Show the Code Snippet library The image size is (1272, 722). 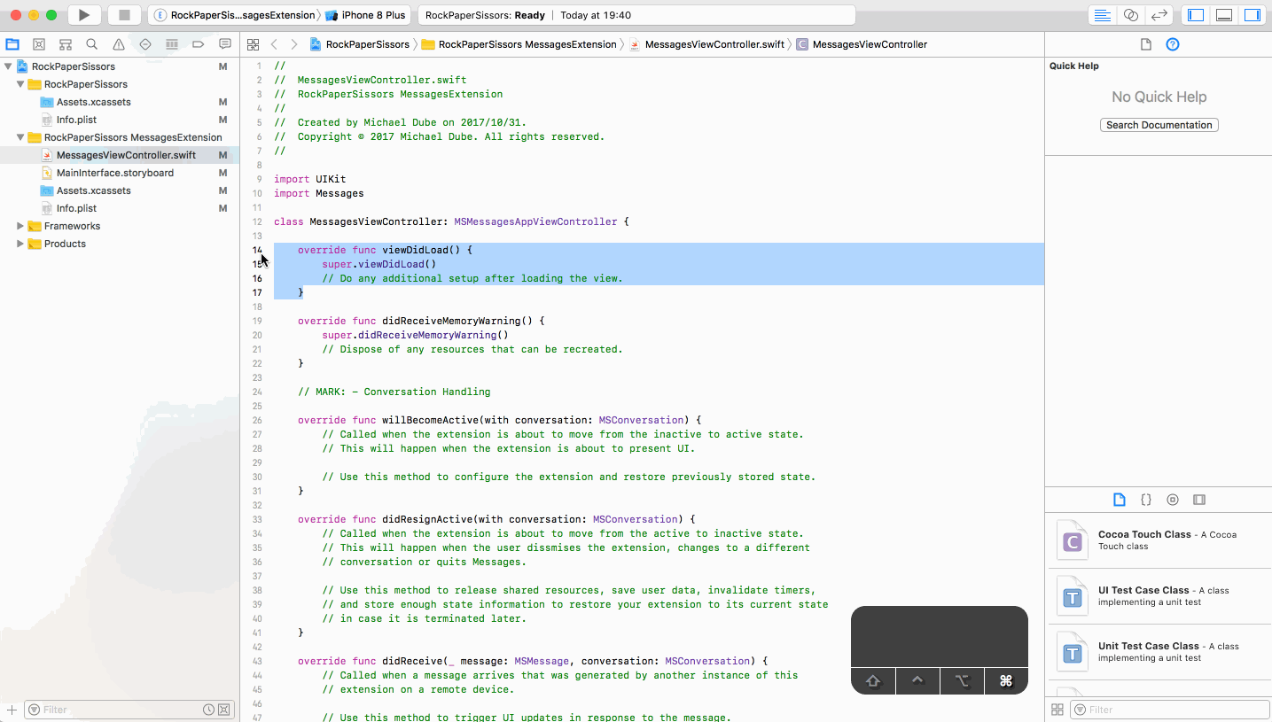coord(1146,500)
